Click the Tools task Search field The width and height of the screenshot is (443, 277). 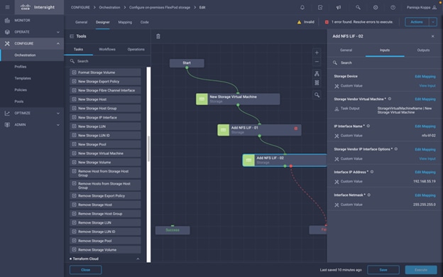107,61
